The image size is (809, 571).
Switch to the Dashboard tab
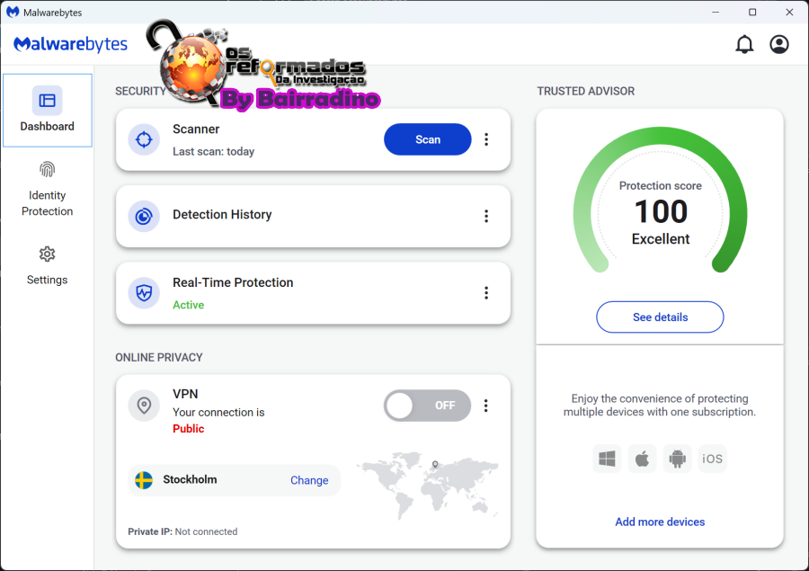click(x=47, y=110)
